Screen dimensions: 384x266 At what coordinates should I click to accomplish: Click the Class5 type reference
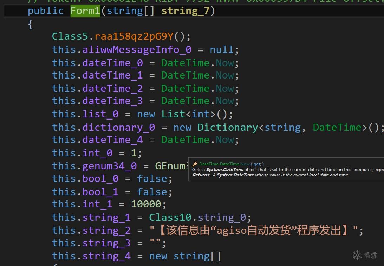(70, 36)
